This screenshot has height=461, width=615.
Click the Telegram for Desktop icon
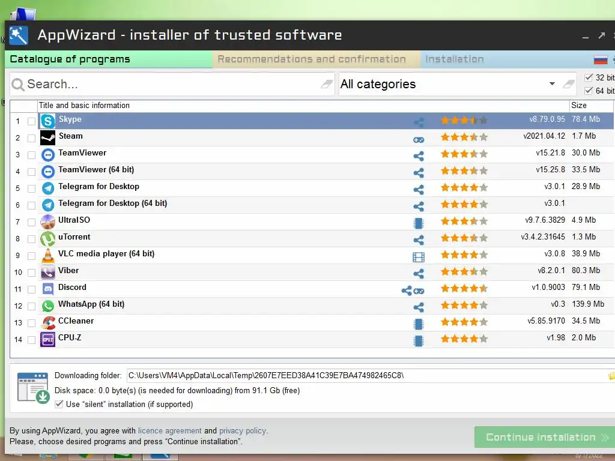tap(48, 188)
